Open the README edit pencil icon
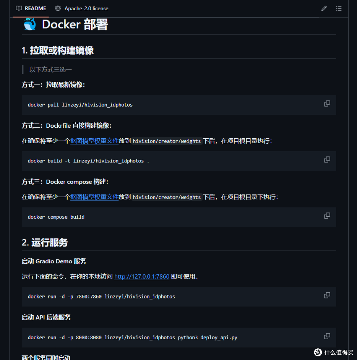The height and width of the screenshot is (360, 357). [x=324, y=8]
